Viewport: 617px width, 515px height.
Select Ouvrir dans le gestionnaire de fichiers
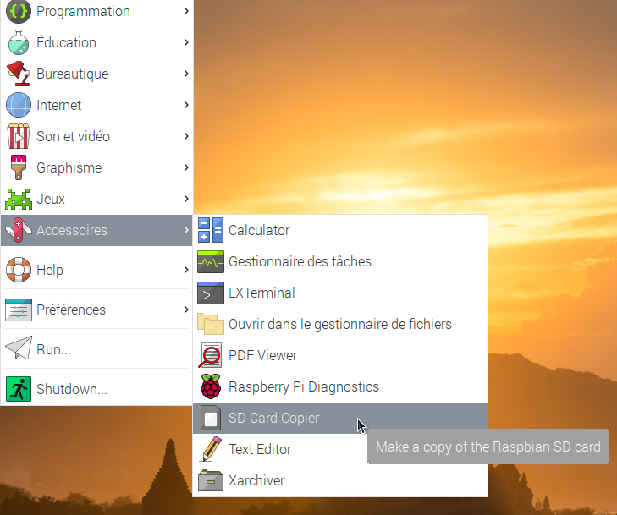point(340,324)
